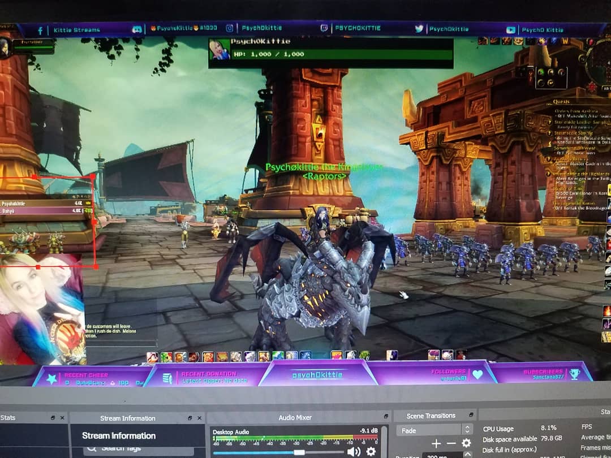Float the Stats dock panel

point(53,417)
